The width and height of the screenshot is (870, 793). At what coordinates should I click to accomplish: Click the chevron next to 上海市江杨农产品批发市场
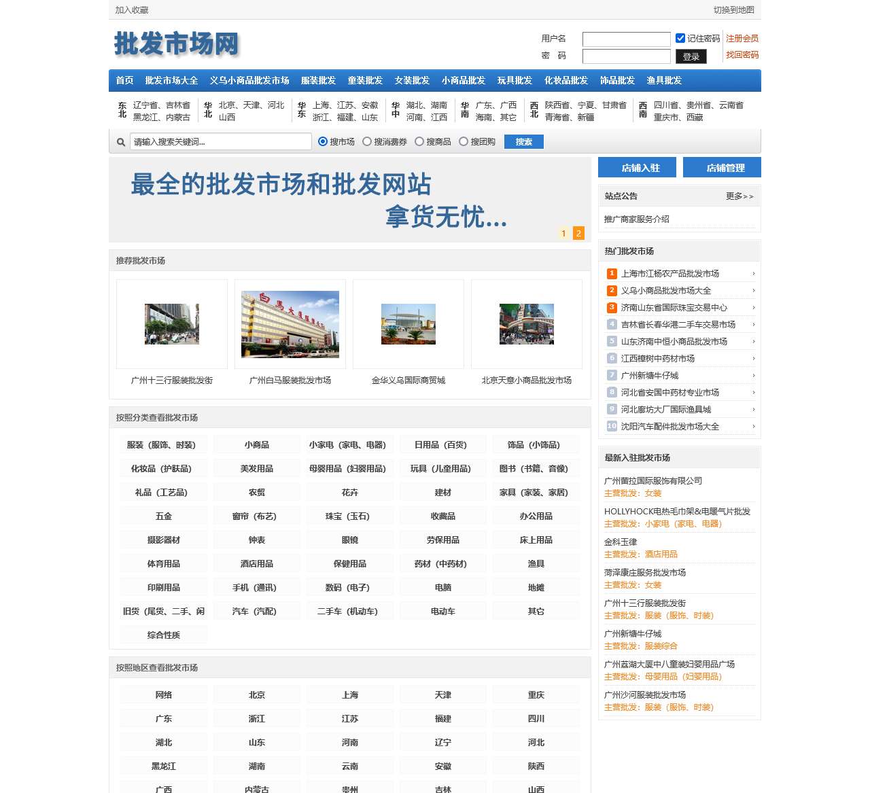click(754, 273)
